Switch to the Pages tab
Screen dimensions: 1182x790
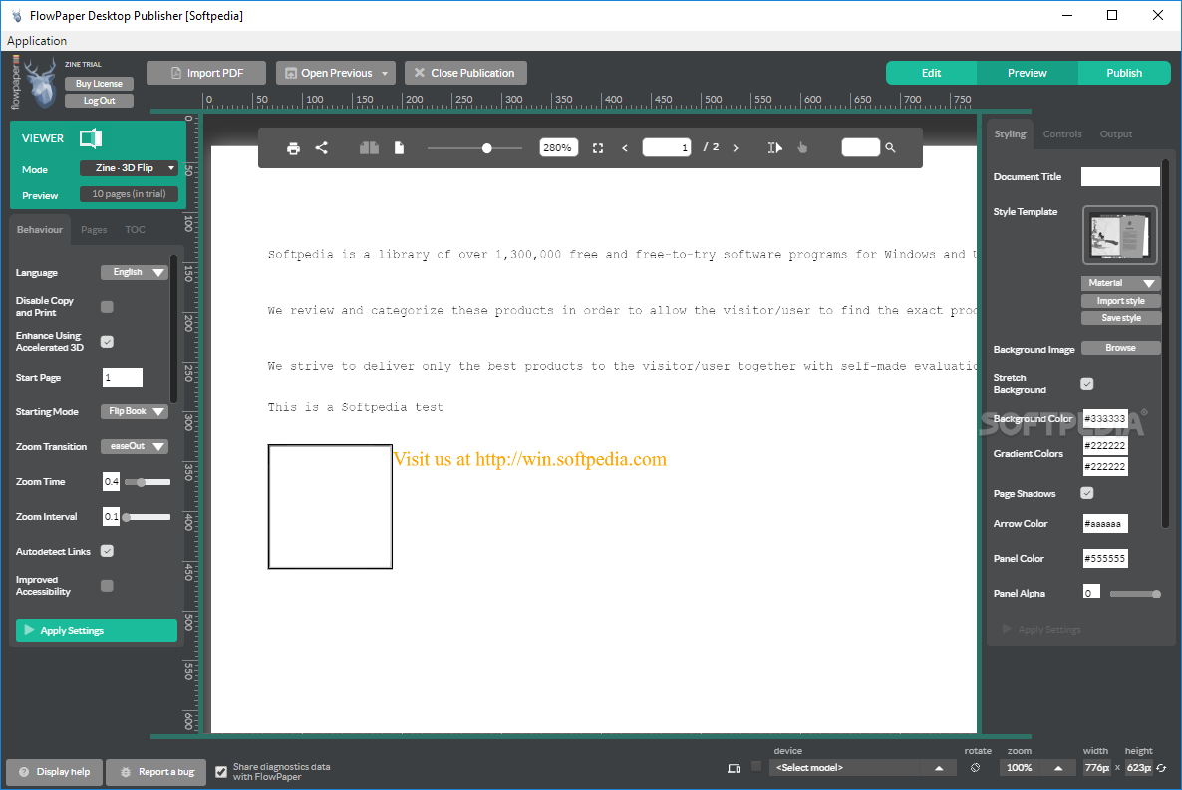click(94, 230)
